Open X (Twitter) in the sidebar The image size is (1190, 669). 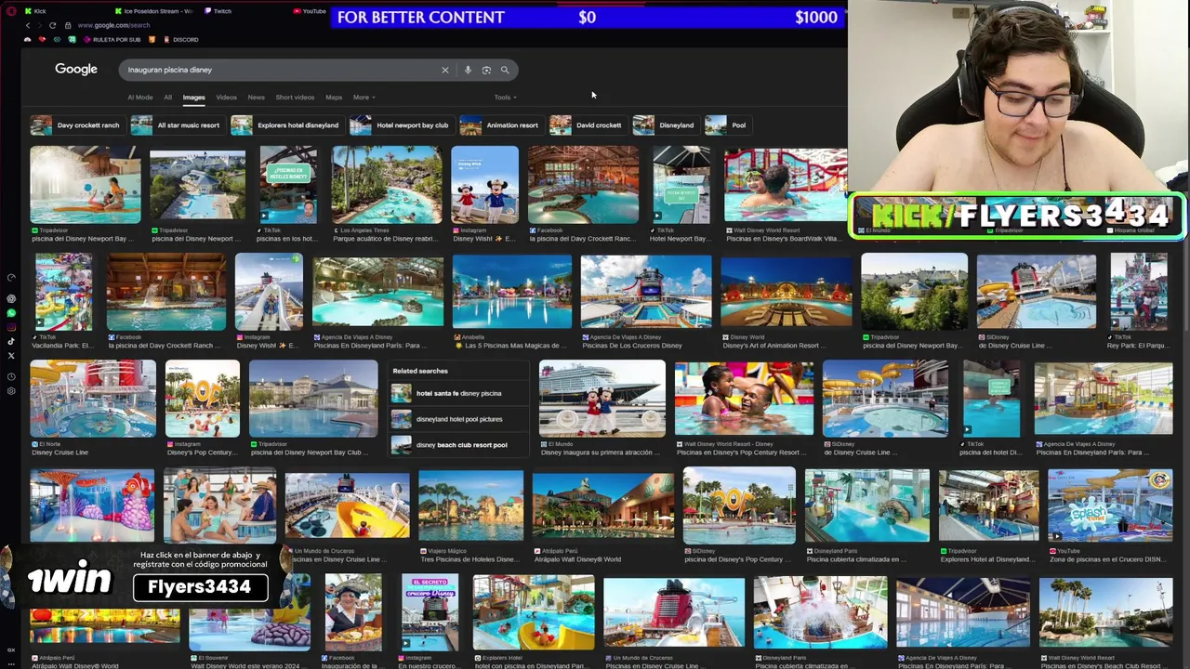pyautogui.click(x=11, y=355)
